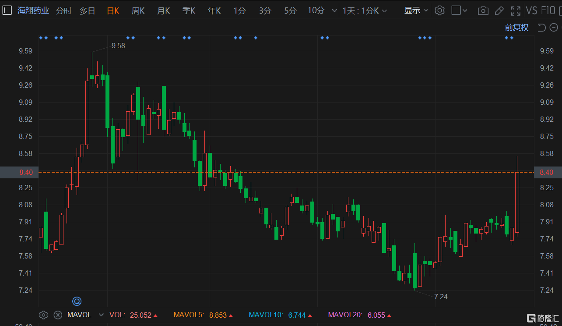Viewport: 562px width, 326px height.
Task: Select the 日K daily candlestick tab
Action: 113,11
